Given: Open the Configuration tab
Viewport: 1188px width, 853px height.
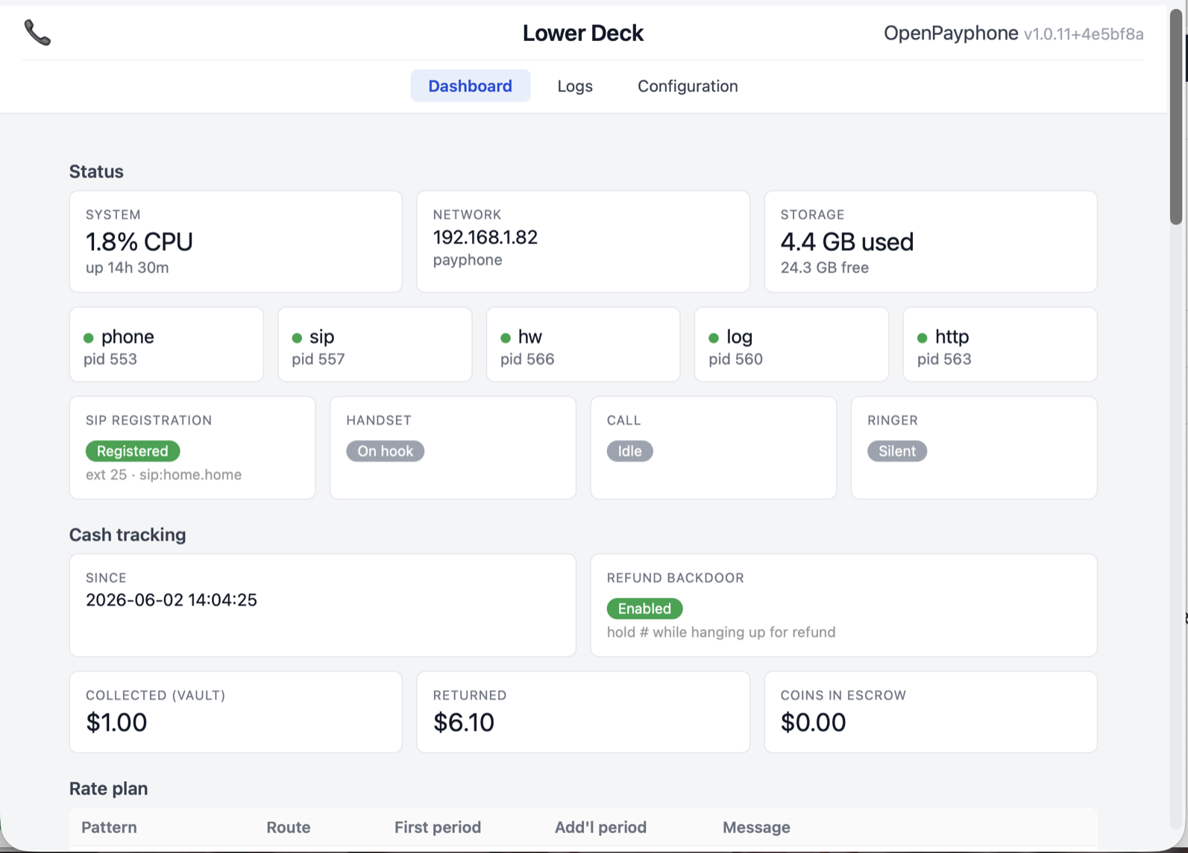Looking at the screenshot, I should click(688, 86).
